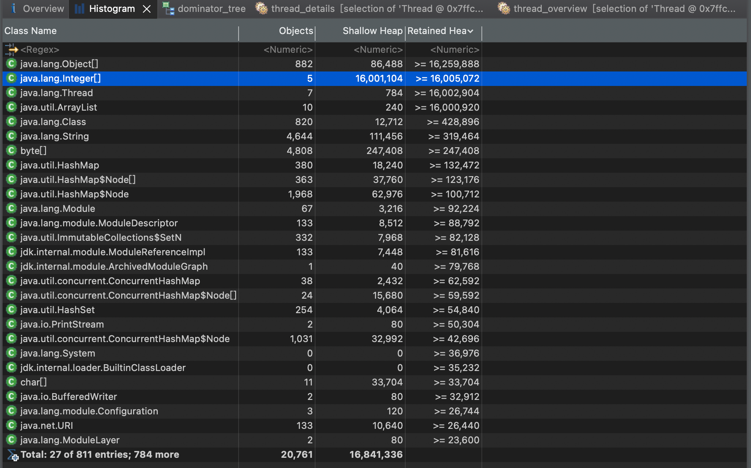The width and height of the screenshot is (751, 468).
Task: Sort by Shallow Heap column header
Action: point(360,31)
